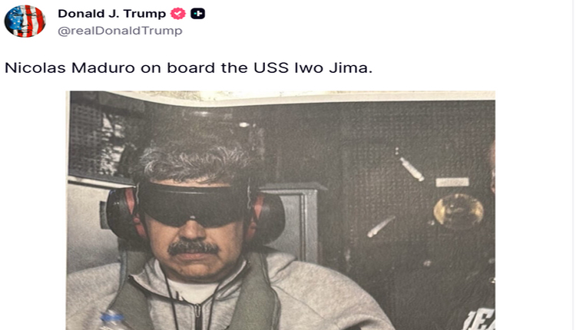Screen dimensions: 576x330
Task: Click the round brass object in the photo background
Action: (458, 211)
